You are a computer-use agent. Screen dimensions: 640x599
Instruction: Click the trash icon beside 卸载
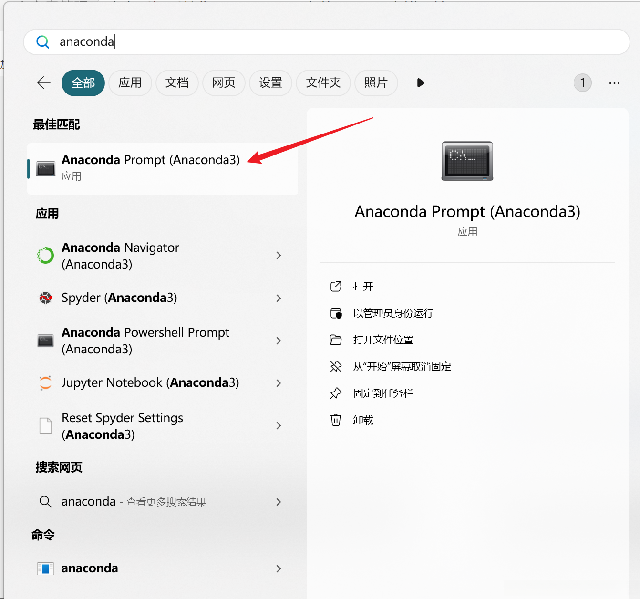[336, 420]
